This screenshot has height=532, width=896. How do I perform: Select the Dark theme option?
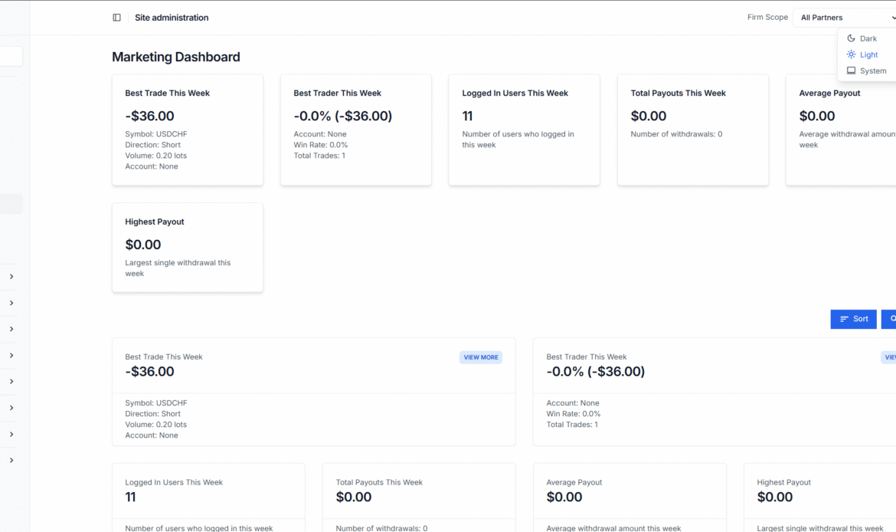[x=868, y=38]
